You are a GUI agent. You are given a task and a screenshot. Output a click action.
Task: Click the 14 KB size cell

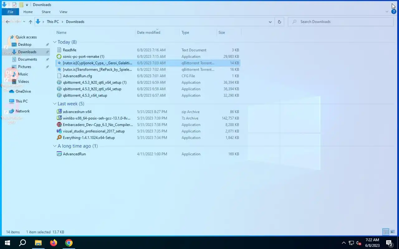[234, 63]
